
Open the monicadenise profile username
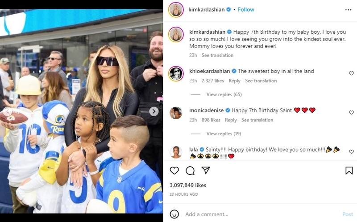click(206, 110)
